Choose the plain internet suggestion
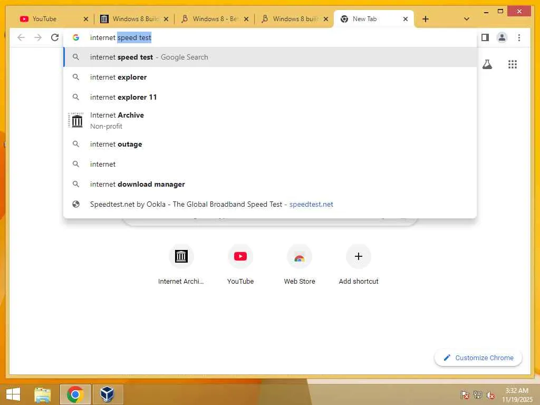Viewport: 540px width, 405px height. pyautogui.click(x=270, y=165)
